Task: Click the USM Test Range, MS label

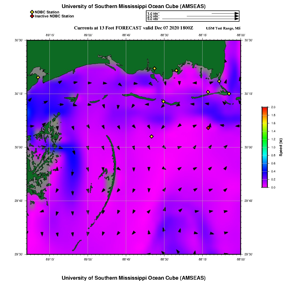Action: tap(223, 28)
